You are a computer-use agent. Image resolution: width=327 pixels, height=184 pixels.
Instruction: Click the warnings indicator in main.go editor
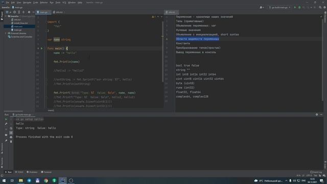[154, 17]
